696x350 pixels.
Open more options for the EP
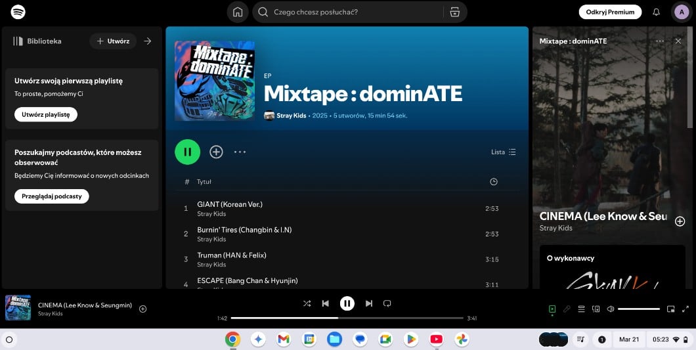(x=240, y=152)
